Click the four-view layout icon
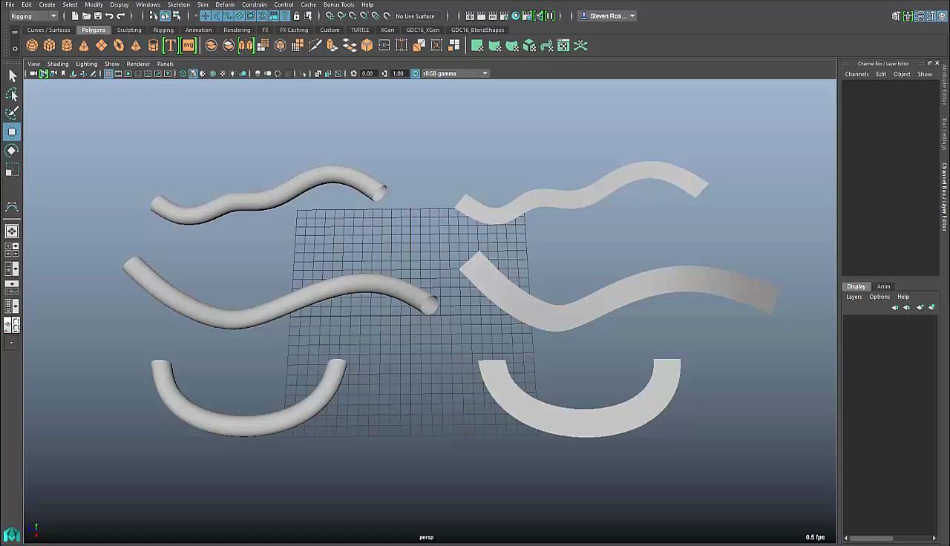The width and height of the screenshot is (950, 546). pos(12,250)
